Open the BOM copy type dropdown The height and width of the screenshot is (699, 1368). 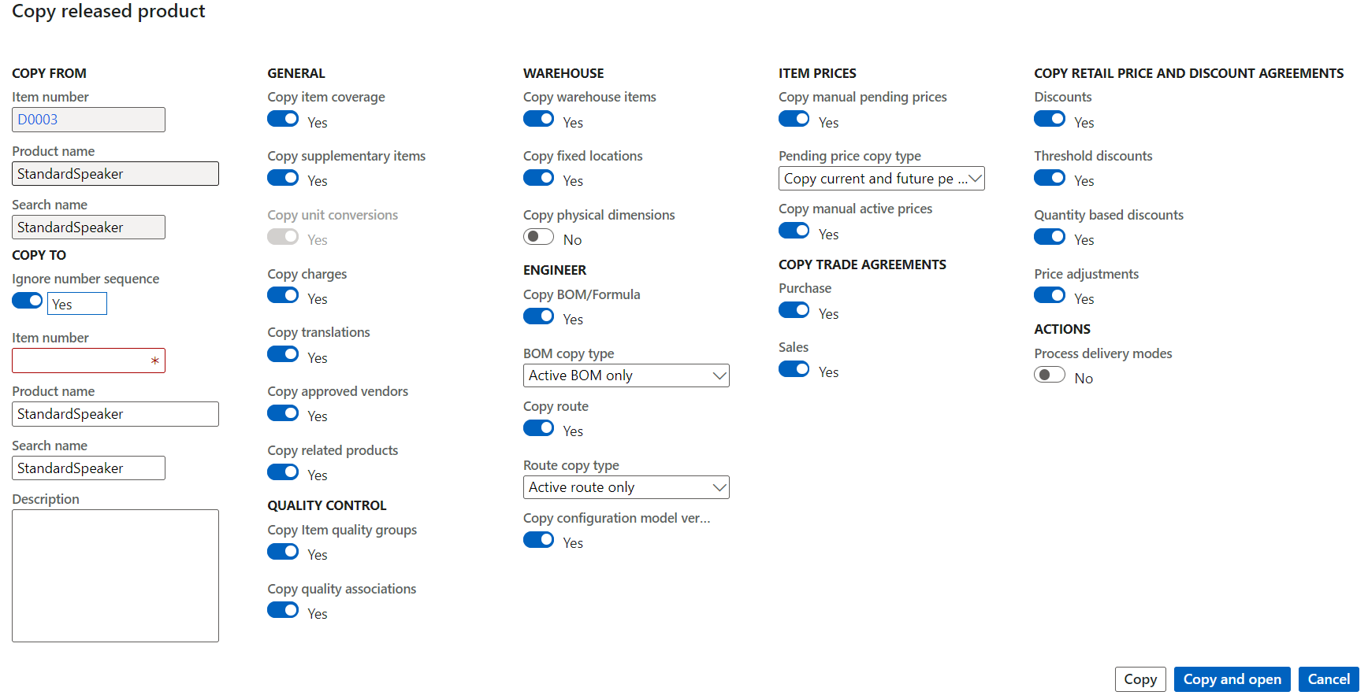[626, 375]
